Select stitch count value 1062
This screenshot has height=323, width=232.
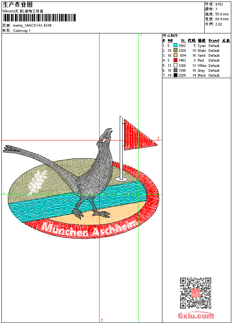182,45
